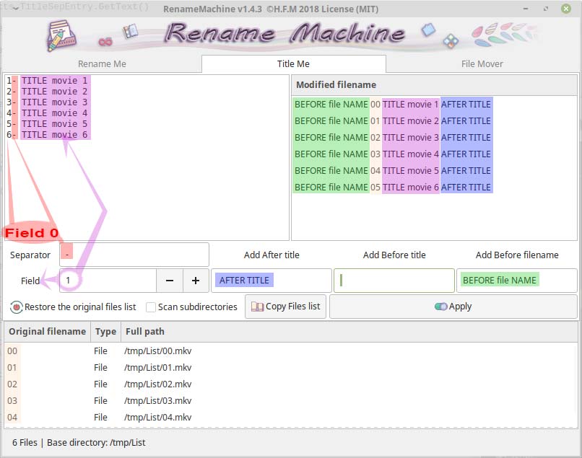
Task: Click path /tmp/List/00.mkv
Action: click(157, 351)
